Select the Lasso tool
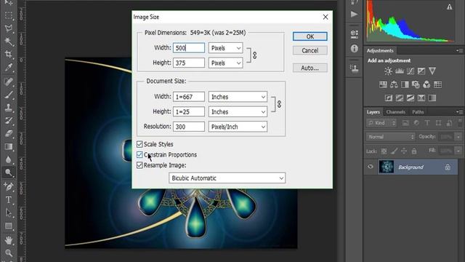The width and height of the screenshot is (465, 262). click(x=9, y=28)
